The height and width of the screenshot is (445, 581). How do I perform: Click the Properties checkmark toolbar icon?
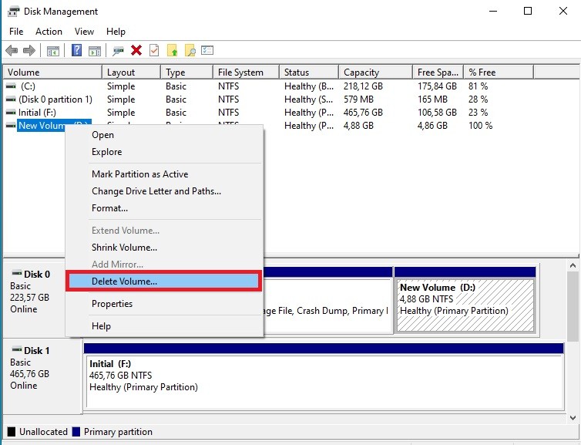point(154,50)
